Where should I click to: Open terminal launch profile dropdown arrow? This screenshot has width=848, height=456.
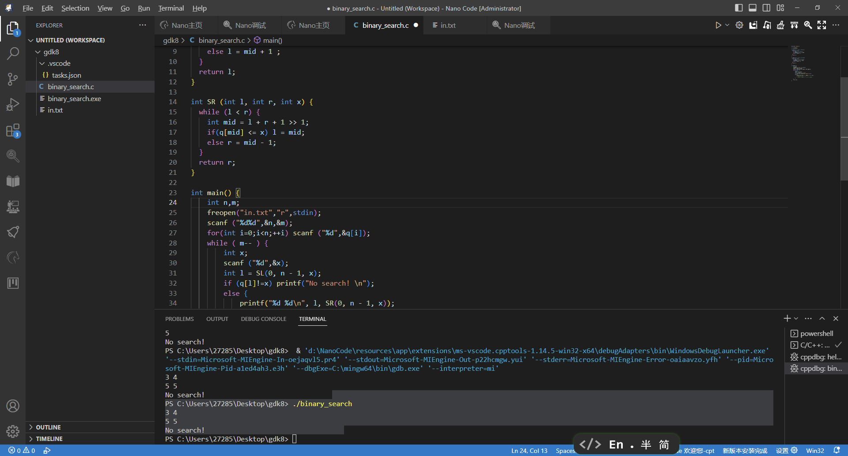[796, 318]
